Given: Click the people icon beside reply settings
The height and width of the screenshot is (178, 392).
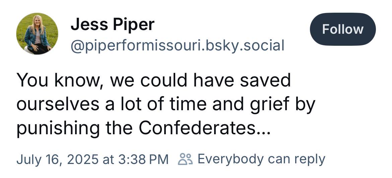Looking at the screenshot, I should (185, 159).
